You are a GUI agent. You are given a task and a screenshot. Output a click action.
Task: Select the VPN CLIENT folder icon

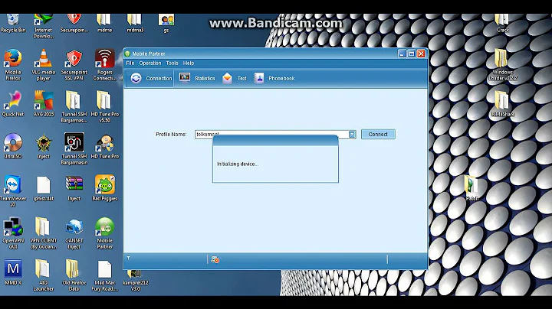(x=43, y=233)
